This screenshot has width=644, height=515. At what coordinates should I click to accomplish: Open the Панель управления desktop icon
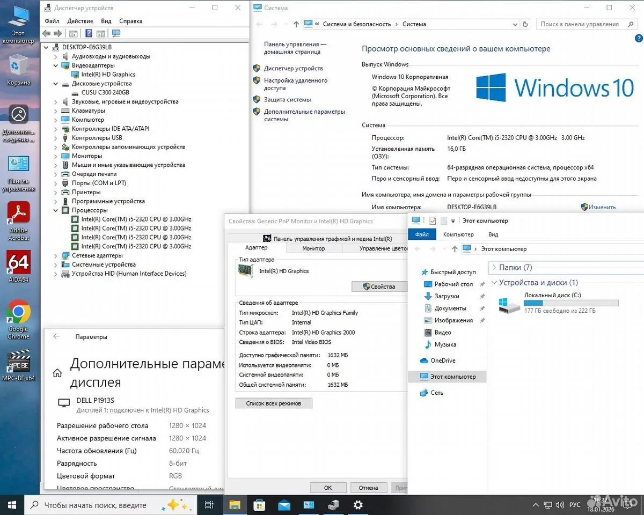[x=18, y=173]
